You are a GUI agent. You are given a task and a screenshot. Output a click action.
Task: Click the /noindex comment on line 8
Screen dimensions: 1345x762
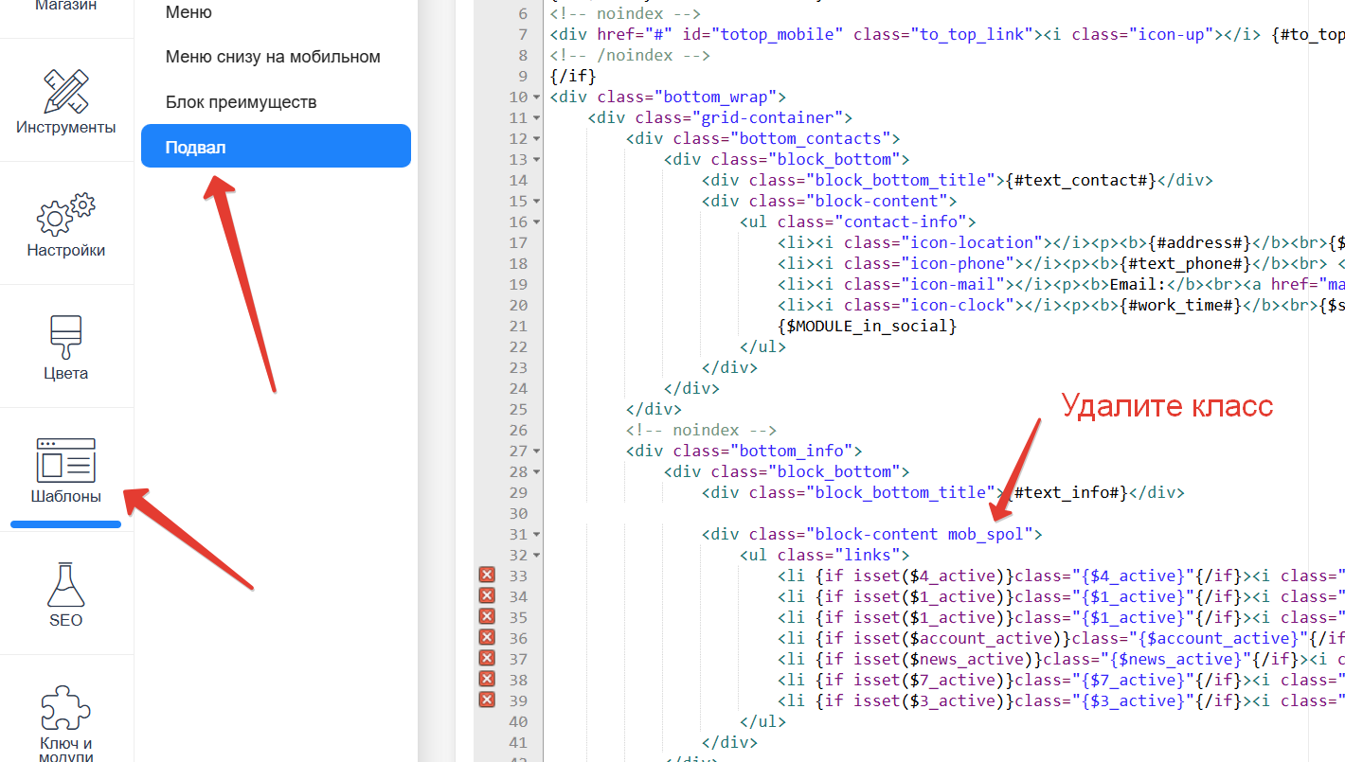pyautogui.click(x=630, y=55)
